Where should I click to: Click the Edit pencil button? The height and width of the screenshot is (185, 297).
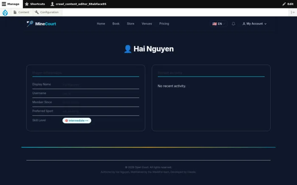[x=288, y=4]
